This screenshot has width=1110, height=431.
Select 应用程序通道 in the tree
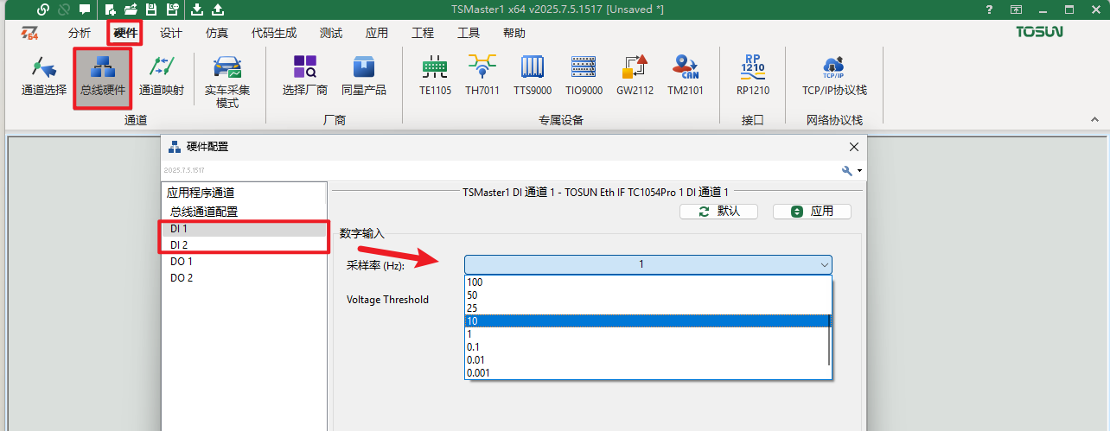(201, 193)
